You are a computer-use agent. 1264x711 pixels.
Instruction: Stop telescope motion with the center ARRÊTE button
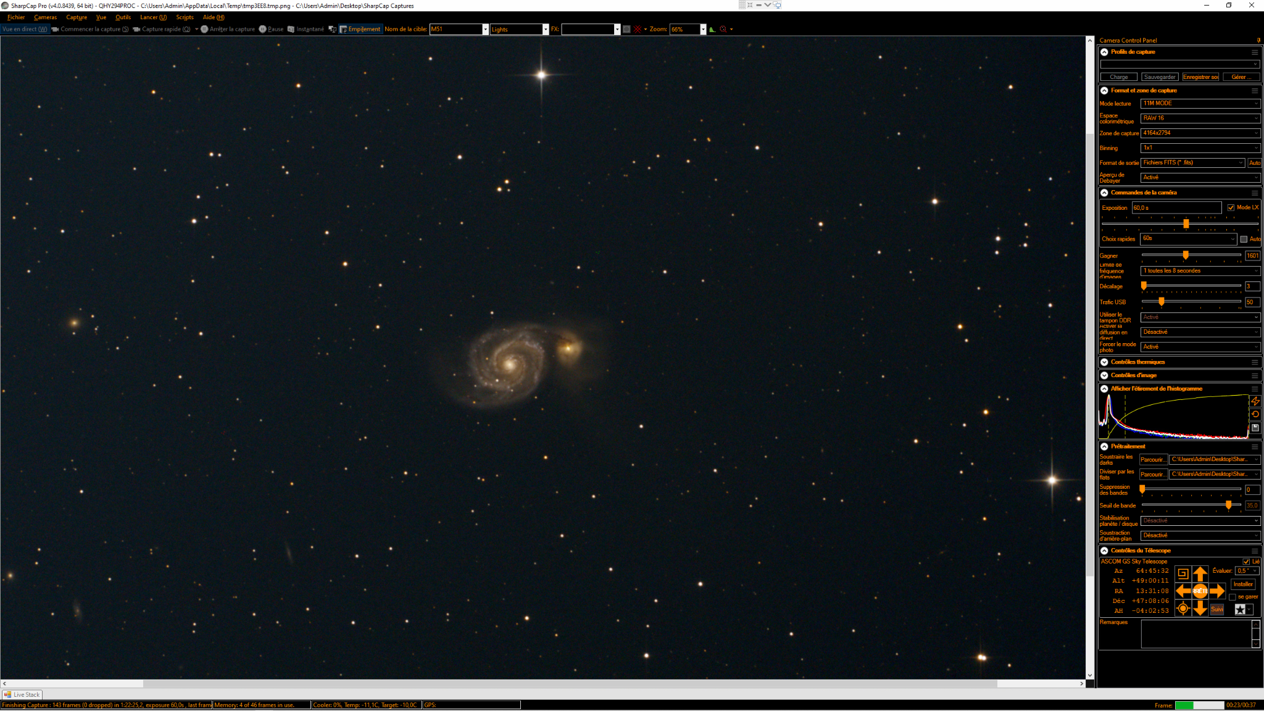[1200, 591]
